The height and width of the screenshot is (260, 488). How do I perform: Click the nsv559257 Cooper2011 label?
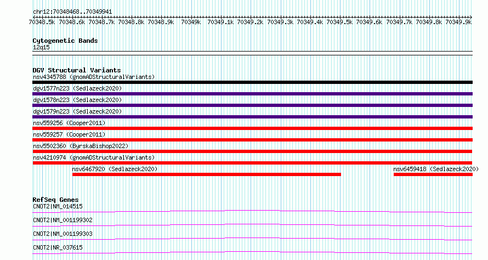(x=69, y=134)
